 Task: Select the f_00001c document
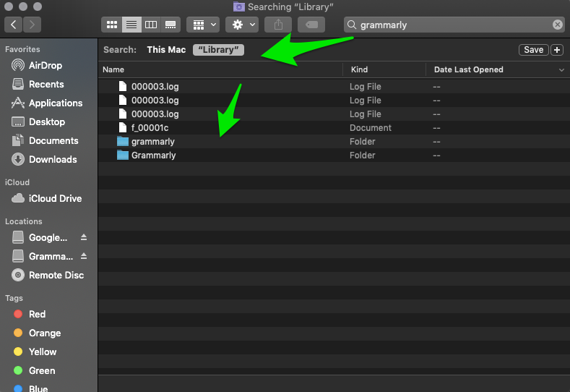click(334, 128)
